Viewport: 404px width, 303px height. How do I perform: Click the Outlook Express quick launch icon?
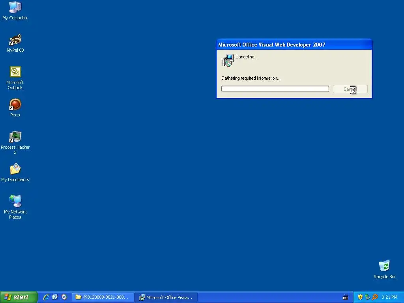[55, 297]
